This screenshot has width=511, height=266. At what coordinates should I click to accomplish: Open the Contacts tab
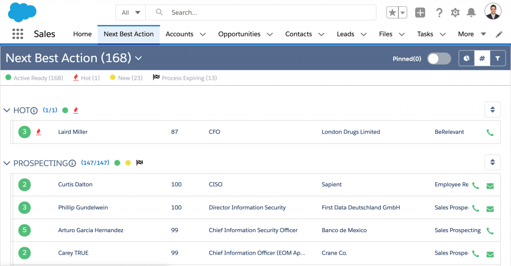[298, 34]
